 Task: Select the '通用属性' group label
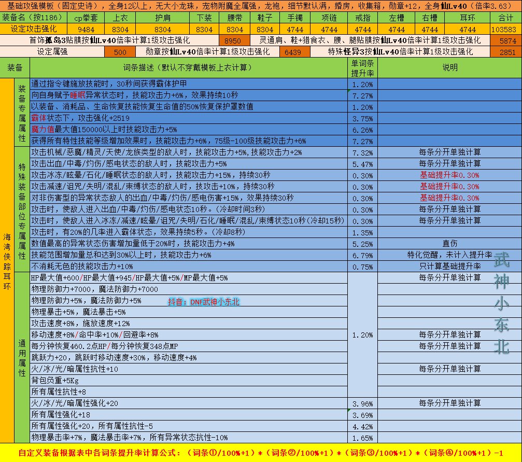tap(22, 357)
